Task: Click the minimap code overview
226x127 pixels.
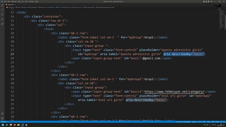Action: [221, 19]
